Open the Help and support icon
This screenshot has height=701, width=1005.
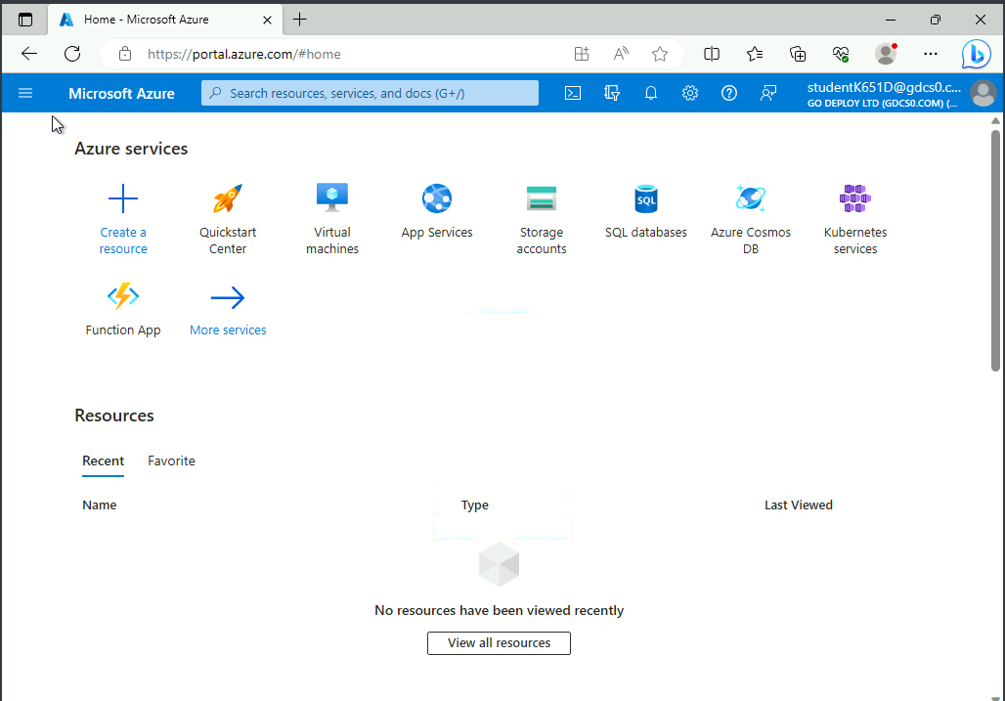[x=729, y=93]
